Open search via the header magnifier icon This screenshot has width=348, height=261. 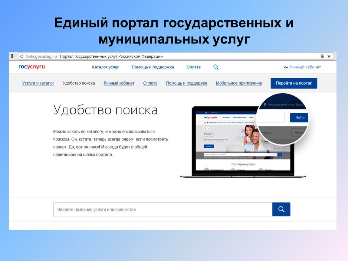pos(216,67)
